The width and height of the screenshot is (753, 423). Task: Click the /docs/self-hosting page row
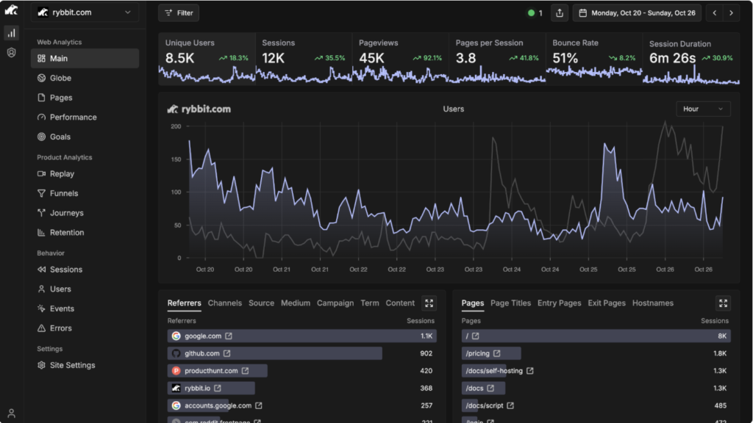tap(596, 371)
